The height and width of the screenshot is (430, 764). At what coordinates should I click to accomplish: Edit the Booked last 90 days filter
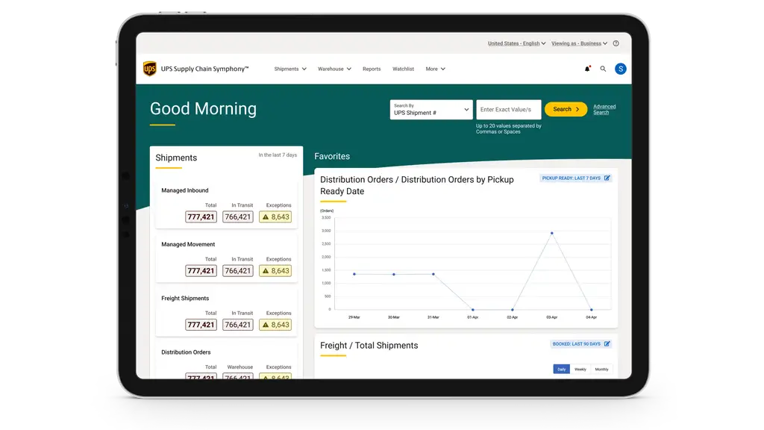click(x=607, y=344)
